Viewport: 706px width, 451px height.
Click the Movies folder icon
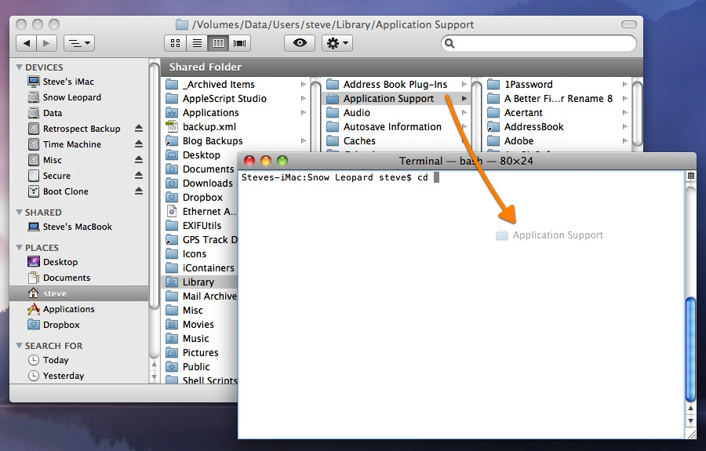pos(172,325)
